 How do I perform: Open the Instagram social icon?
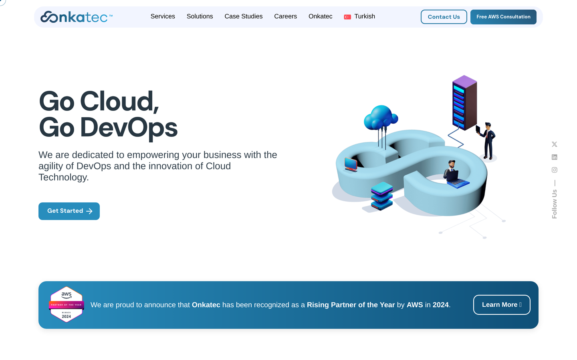tap(554, 170)
